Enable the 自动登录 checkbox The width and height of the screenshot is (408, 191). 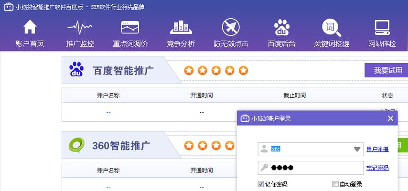(x=335, y=184)
